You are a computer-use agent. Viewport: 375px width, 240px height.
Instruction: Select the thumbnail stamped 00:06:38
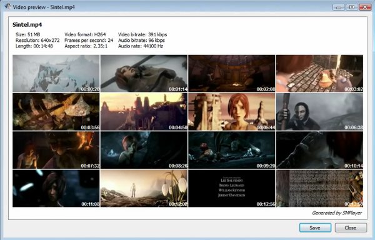[320, 112]
